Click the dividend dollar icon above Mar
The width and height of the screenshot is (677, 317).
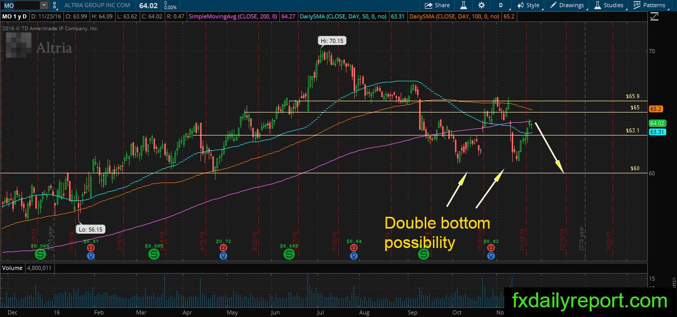(154, 254)
